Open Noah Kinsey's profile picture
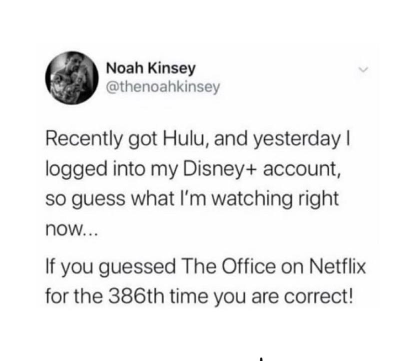Screen dimensions: 414x361 pyautogui.click(x=72, y=78)
